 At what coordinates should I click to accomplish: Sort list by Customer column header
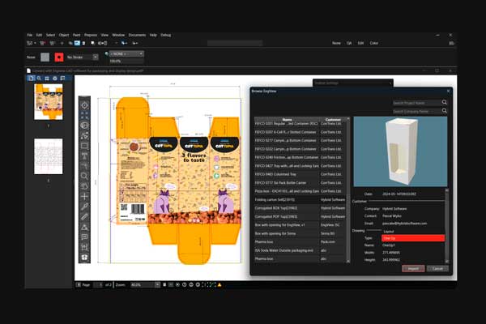(333, 119)
